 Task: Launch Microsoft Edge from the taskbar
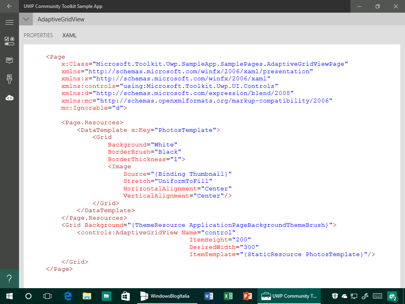pyautogui.click(x=68, y=296)
